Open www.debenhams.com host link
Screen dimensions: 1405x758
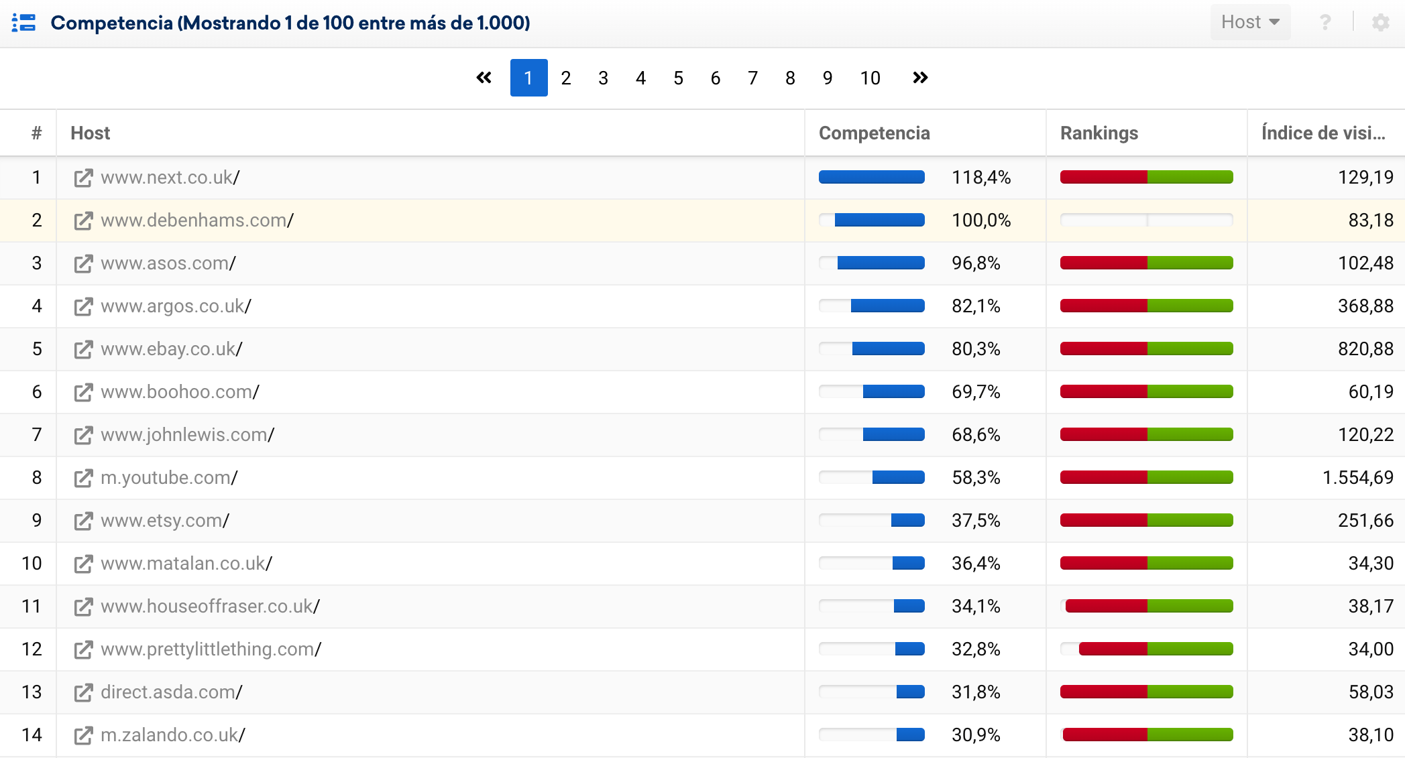coord(193,220)
